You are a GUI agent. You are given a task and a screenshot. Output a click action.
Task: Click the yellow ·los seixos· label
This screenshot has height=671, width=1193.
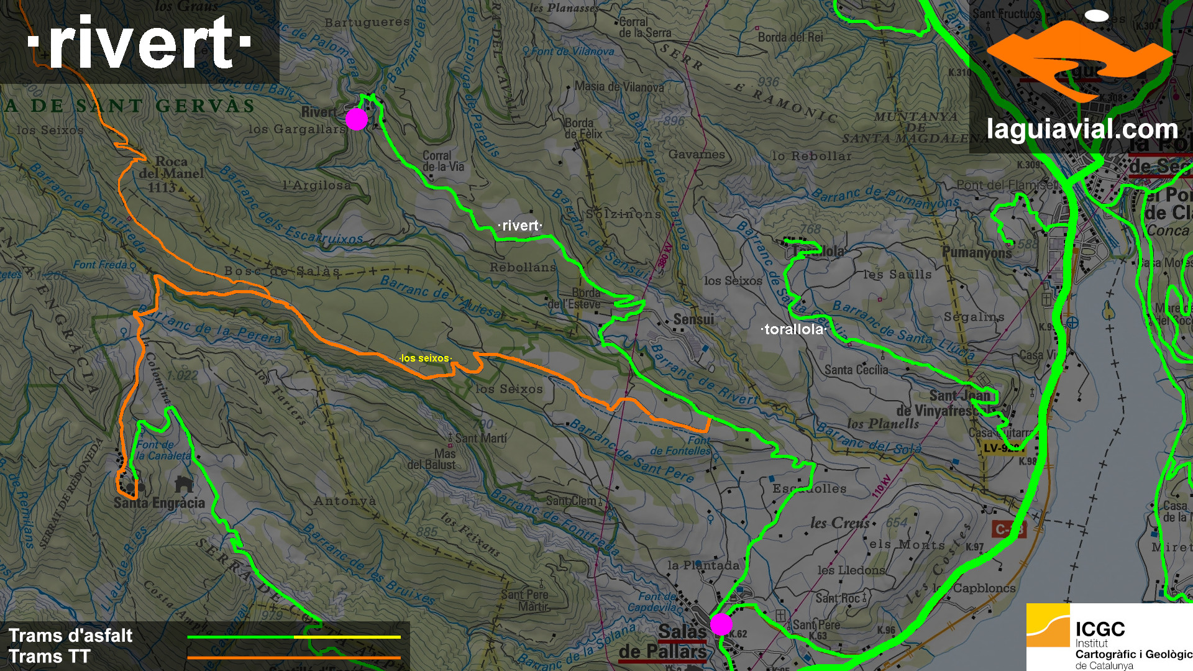425,358
